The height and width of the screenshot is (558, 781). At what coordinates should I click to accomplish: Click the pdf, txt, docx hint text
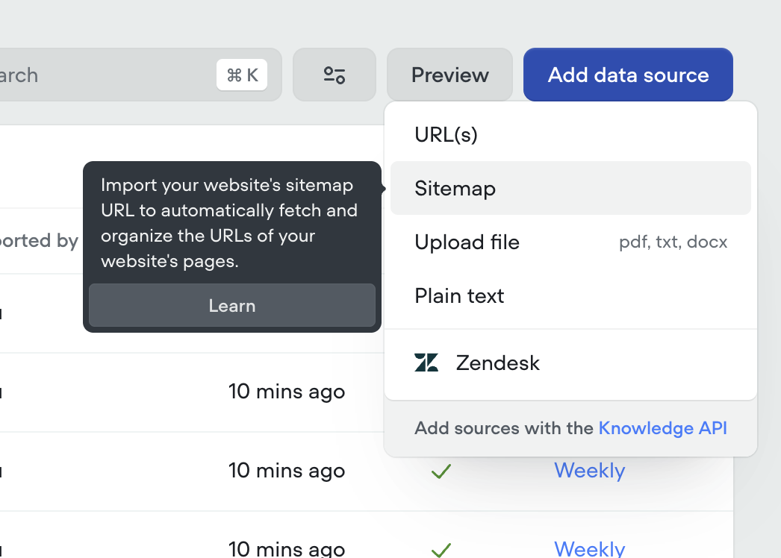click(673, 242)
